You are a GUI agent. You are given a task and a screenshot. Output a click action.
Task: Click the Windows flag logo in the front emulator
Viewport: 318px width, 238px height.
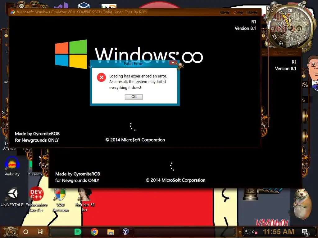(x=71, y=54)
